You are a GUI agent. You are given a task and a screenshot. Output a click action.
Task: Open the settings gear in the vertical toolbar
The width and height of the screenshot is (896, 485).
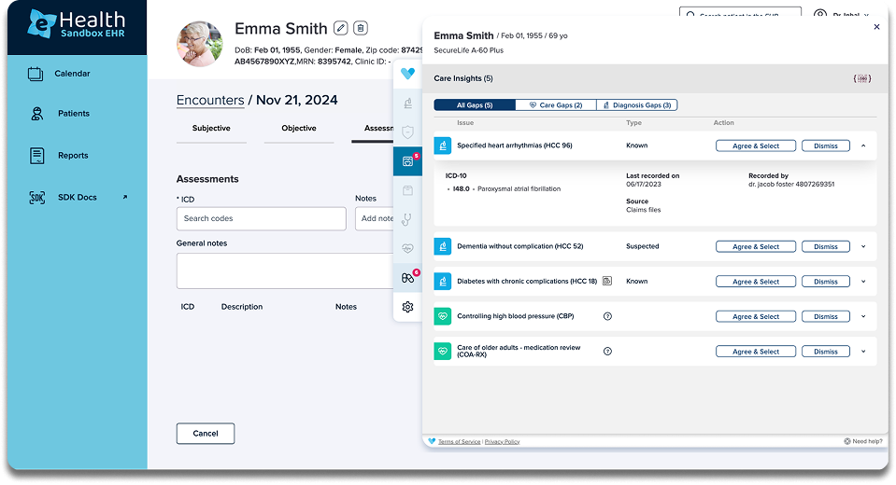coord(407,307)
